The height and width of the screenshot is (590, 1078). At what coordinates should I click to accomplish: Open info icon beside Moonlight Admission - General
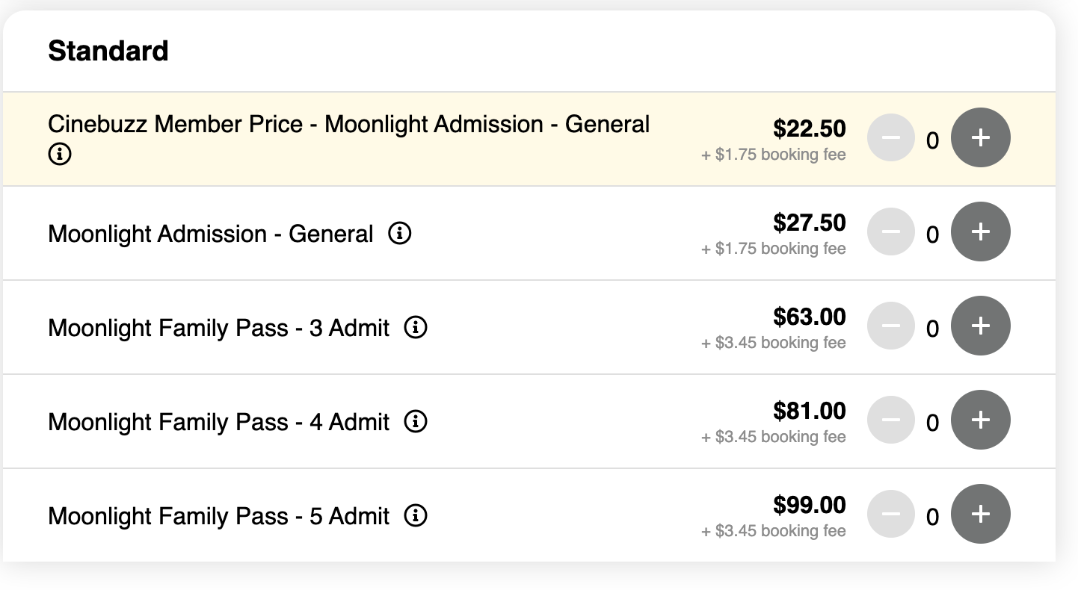point(400,234)
